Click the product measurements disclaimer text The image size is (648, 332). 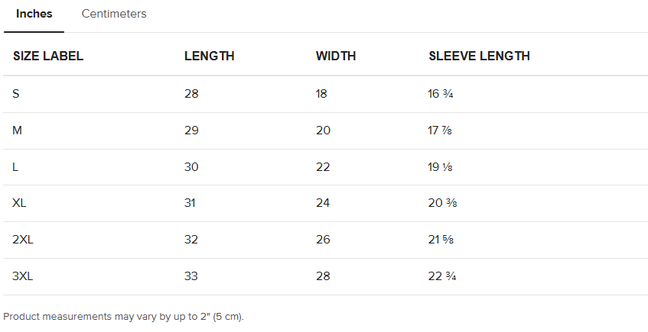click(x=123, y=316)
